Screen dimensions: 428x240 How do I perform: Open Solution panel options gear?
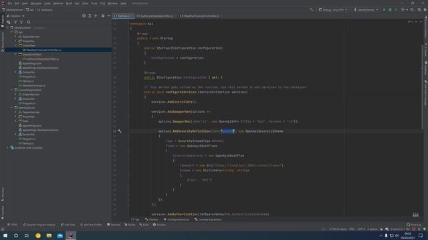103,16
